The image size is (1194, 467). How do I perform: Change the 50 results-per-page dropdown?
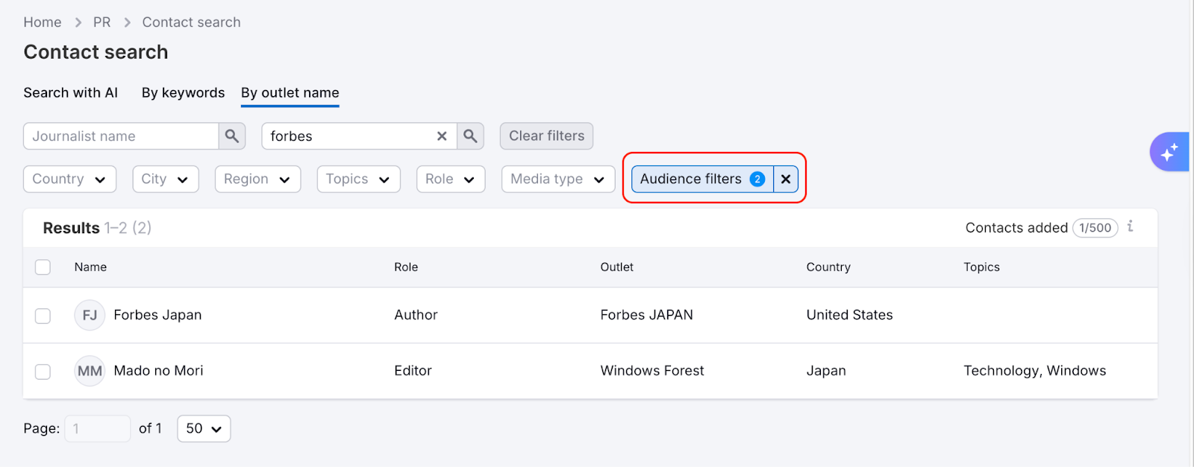click(204, 428)
